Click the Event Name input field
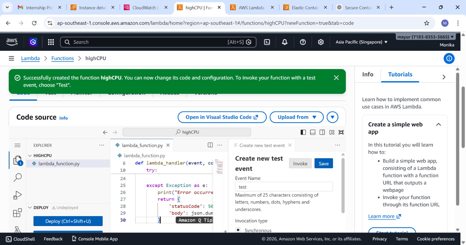466x245 pixels. (284, 187)
